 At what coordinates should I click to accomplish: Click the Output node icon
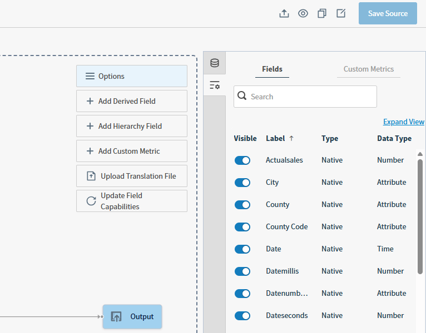(116, 316)
